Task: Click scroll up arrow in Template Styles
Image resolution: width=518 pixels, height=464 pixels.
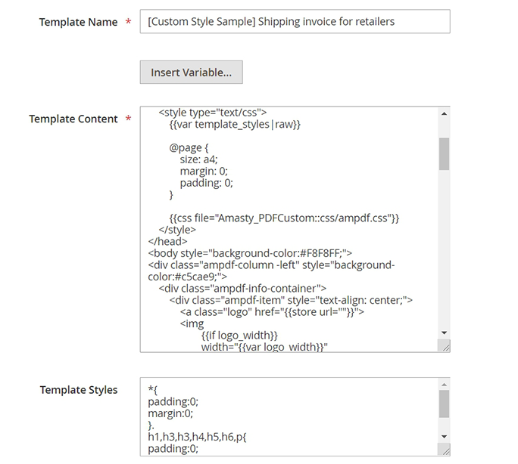Action: pyautogui.click(x=444, y=385)
